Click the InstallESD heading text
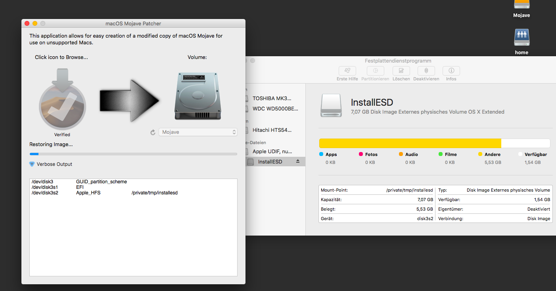This screenshot has height=291, width=556. (x=372, y=103)
